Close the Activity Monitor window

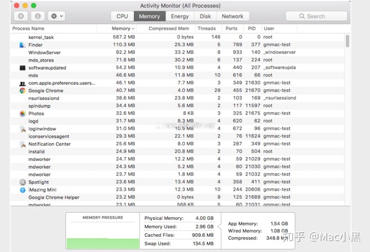click(16, 6)
